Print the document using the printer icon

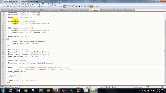tap(19, 6)
